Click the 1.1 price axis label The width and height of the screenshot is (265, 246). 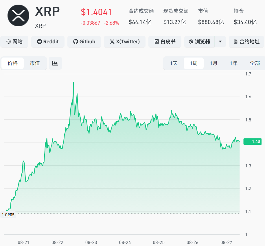[248, 212]
